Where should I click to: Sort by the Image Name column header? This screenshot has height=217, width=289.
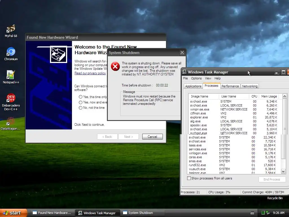coord(204,96)
